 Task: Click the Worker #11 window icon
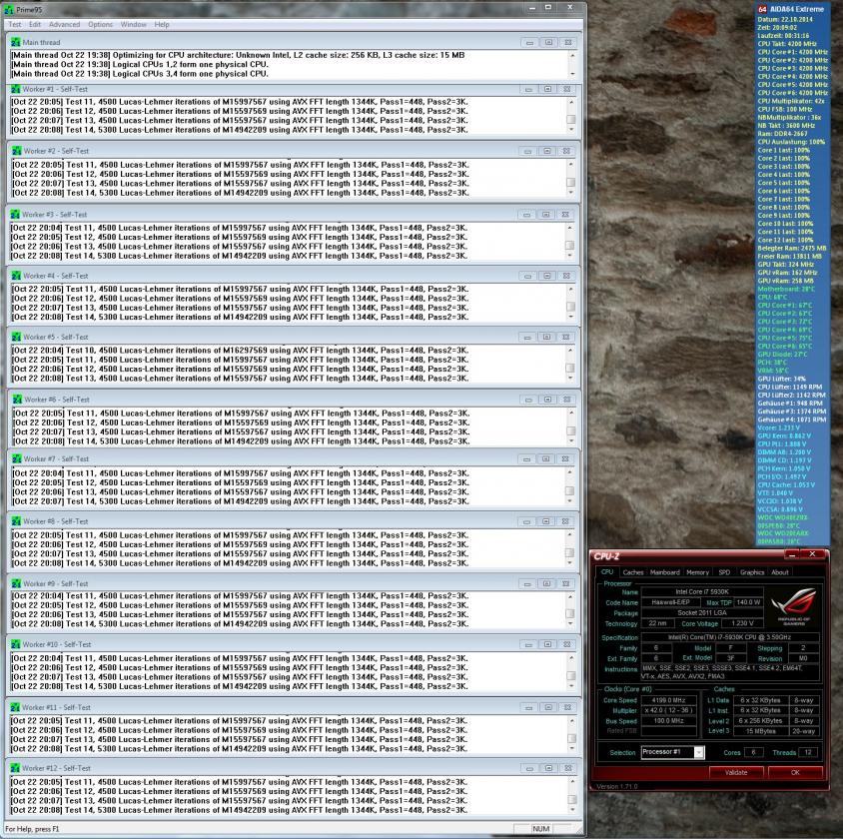tap(15, 707)
